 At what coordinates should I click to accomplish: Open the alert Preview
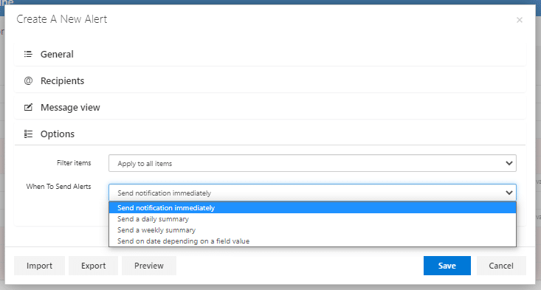point(148,266)
